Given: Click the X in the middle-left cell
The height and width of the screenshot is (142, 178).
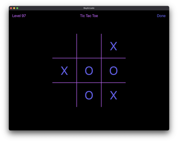Looking at the screenshot, I should tap(64, 71).
